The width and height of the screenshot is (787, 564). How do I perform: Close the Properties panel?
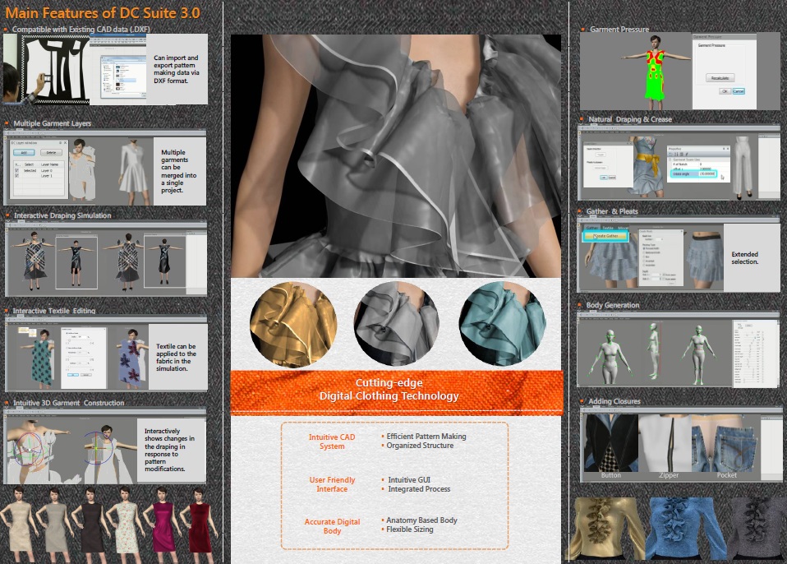727,149
